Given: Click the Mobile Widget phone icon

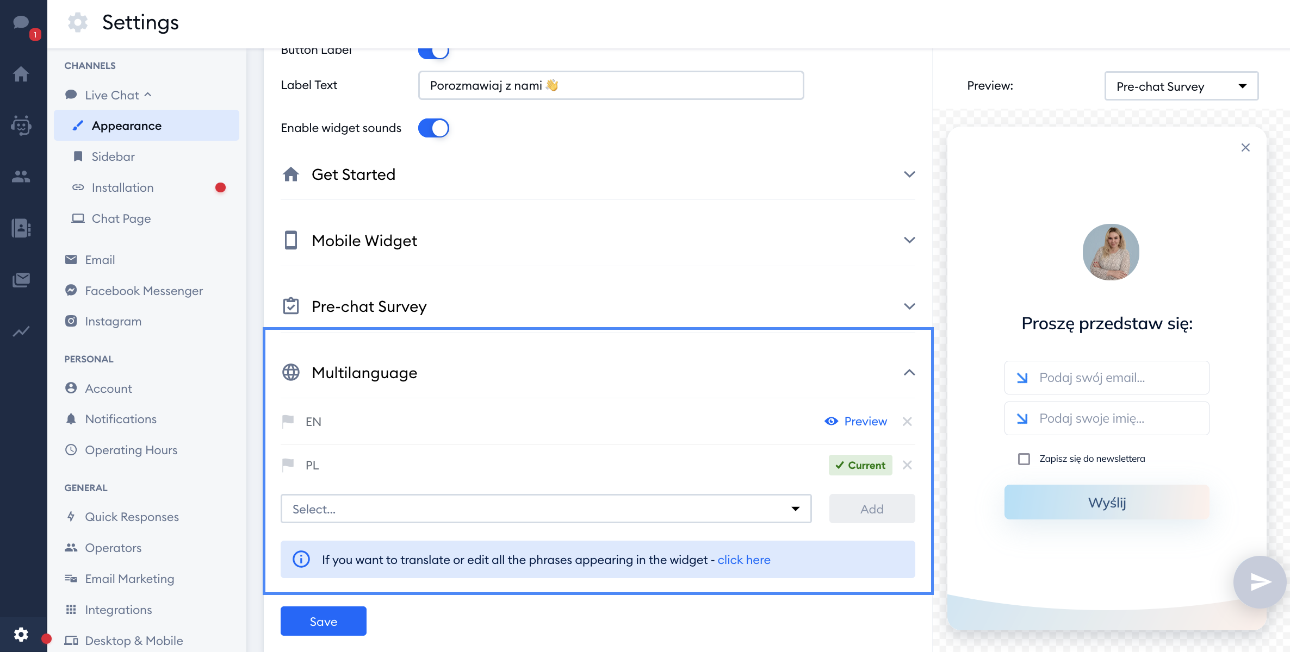Looking at the screenshot, I should pos(291,240).
